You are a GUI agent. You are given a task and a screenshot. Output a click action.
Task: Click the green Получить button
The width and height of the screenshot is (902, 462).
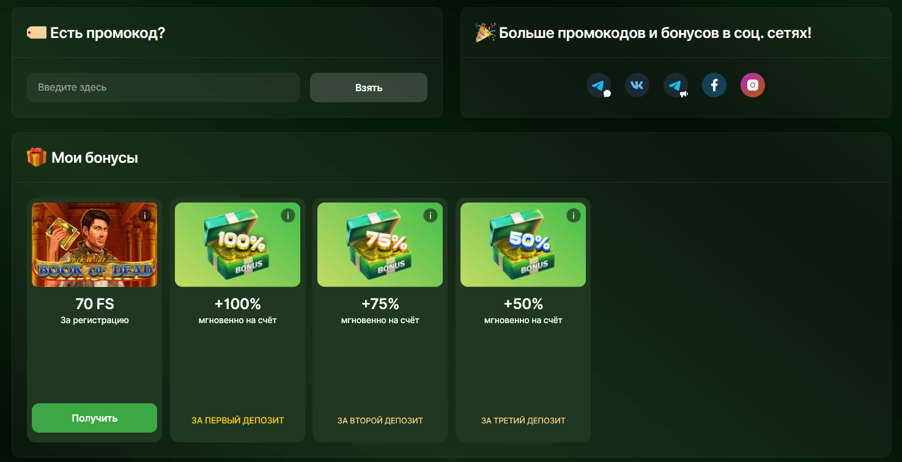coord(95,418)
